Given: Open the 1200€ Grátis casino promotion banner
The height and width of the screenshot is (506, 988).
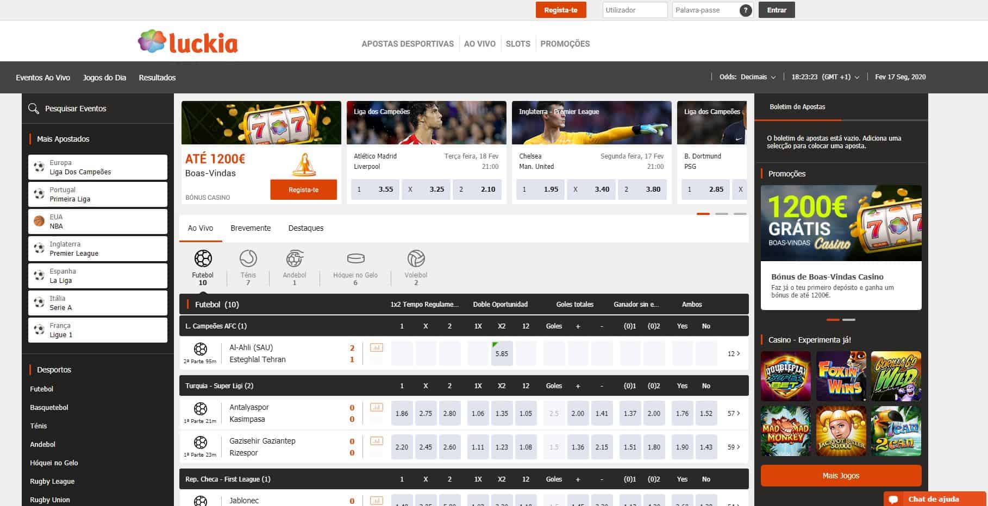Looking at the screenshot, I should tap(841, 223).
